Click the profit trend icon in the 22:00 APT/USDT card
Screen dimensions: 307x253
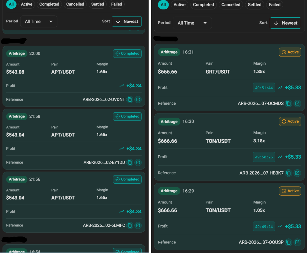(122, 86)
